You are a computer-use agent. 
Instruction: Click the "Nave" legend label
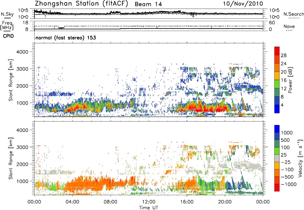click(x=289, y=26)
